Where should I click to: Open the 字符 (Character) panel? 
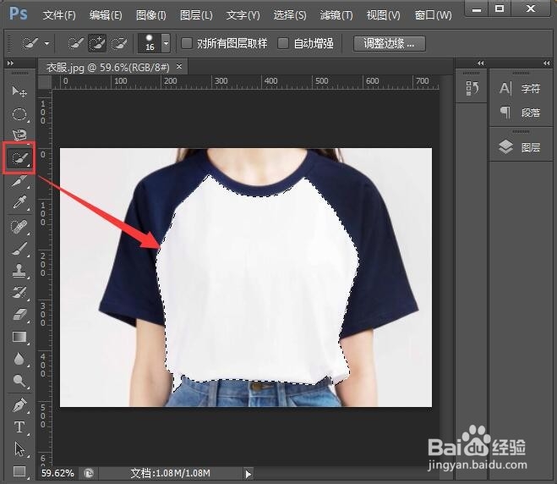pos(521,88)
